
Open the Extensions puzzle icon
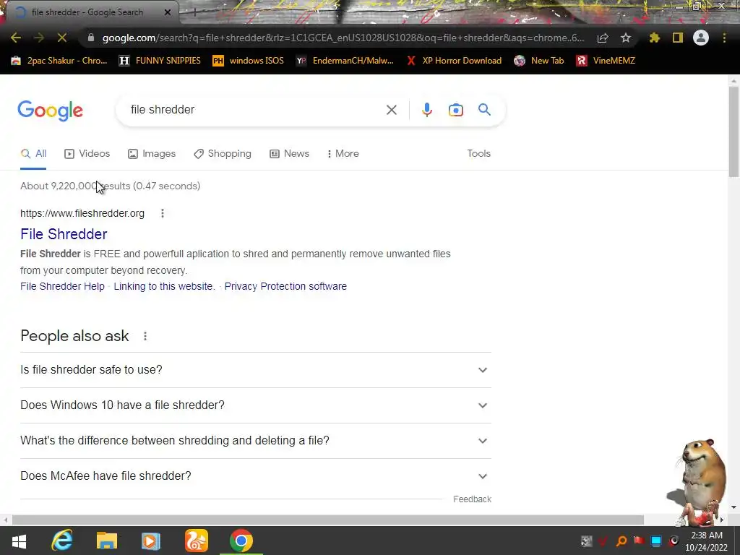[x=655, y=38]
